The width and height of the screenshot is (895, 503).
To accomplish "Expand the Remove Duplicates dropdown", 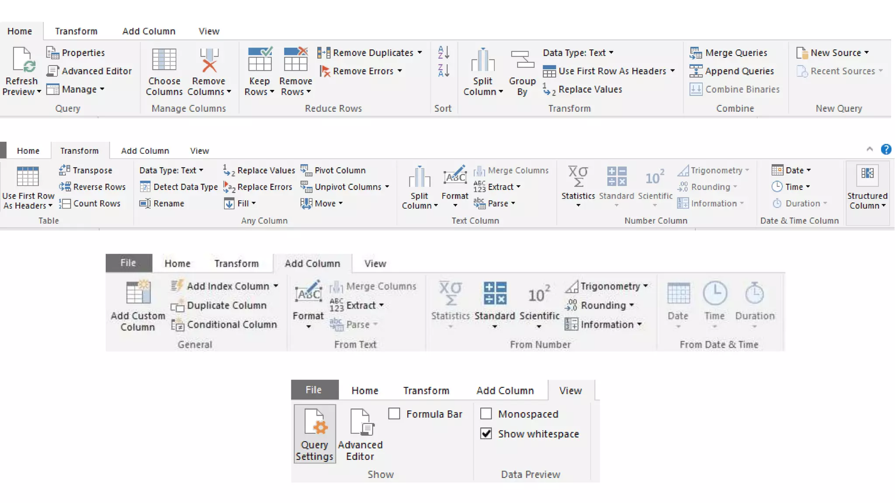I will pos(420,52).
